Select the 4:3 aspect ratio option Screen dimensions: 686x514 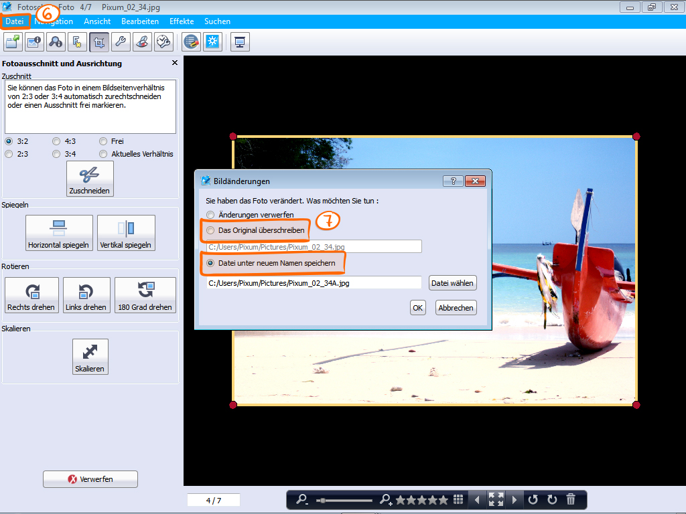[x=56, y=141]
